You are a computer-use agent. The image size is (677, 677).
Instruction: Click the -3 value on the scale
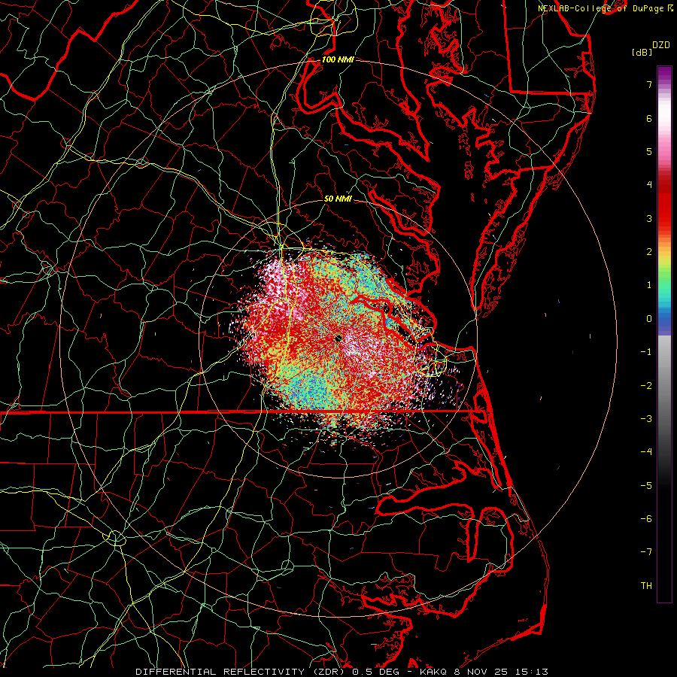646,419
